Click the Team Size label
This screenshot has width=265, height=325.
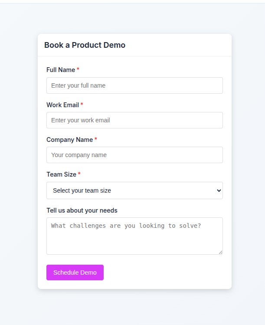tap(61, 174)
